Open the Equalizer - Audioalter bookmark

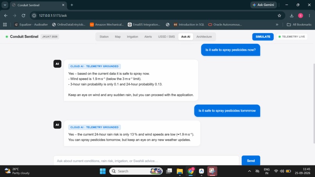[x=31, y=25]
